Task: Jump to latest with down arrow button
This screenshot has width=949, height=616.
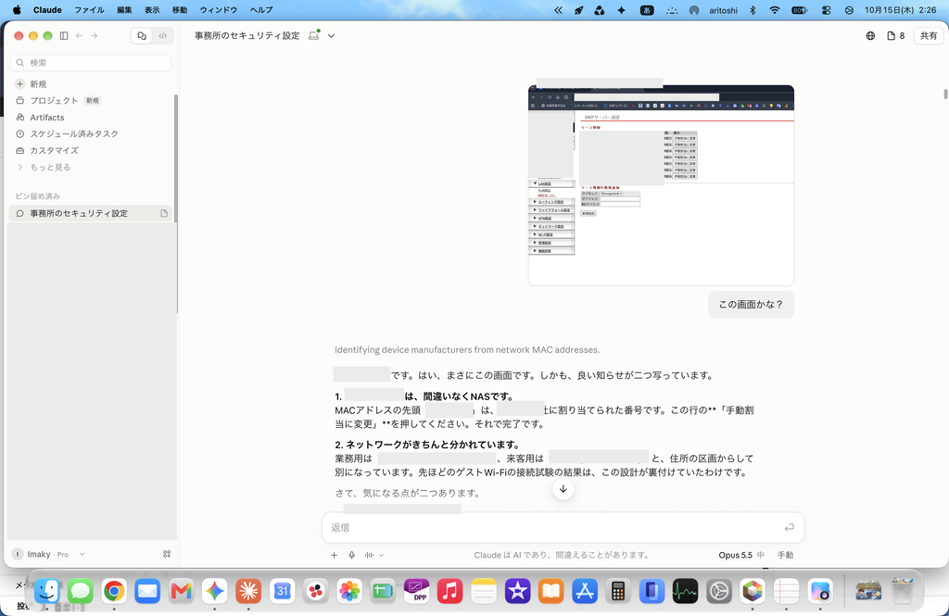Action: coord(563,489)
